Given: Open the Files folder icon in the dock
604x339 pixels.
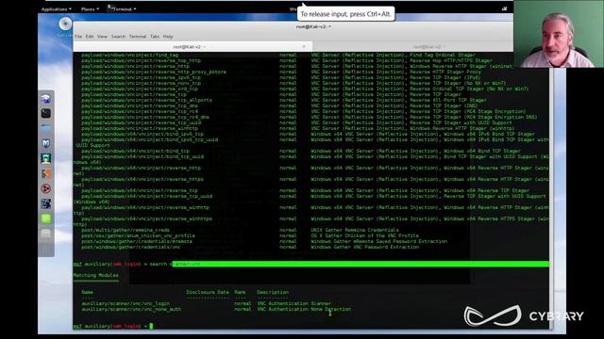Looking at the screenshot, I should 46,128.
